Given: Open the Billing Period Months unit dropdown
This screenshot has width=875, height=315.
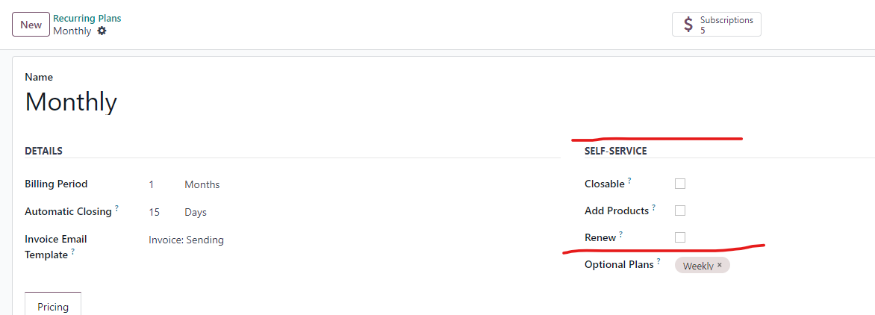Looking at the screenshot, I should [202, 184].
